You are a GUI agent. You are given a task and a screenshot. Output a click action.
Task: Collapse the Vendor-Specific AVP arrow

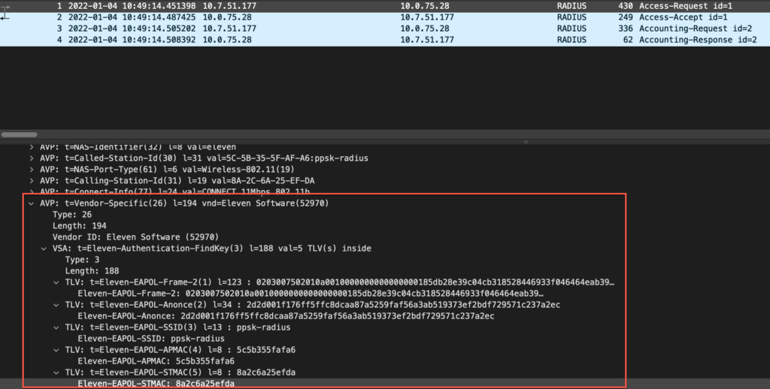31,204
